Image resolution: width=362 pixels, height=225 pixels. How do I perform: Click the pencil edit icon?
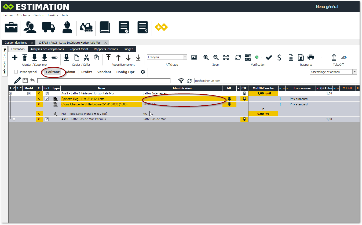(x=17, y=80)
